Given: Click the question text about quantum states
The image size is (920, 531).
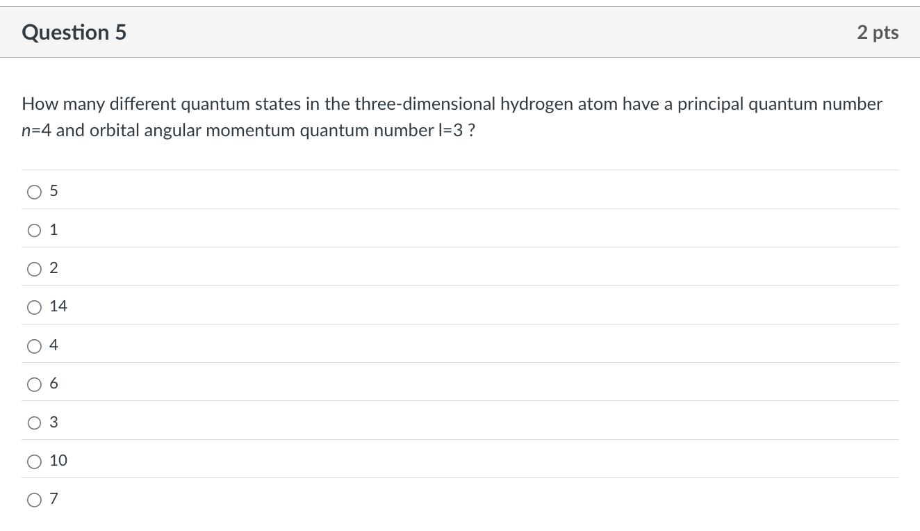Looking at the screenshot, I should [451, 117].
